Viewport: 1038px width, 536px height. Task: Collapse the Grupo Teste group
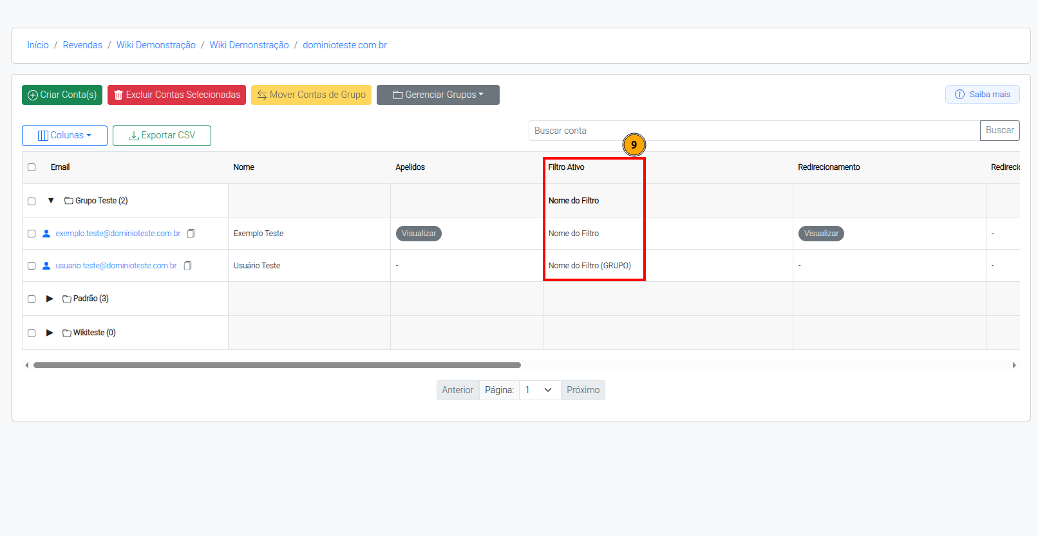(x=51, y=201)
